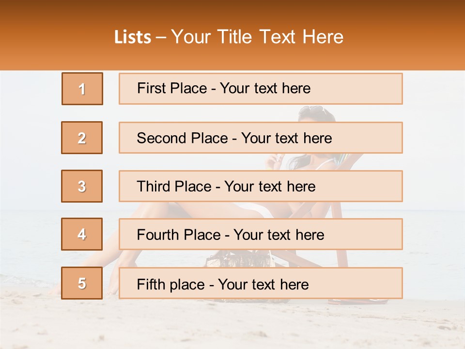Select the number 2 box
This screenshot has height=349, width=465.
(82, 138)
